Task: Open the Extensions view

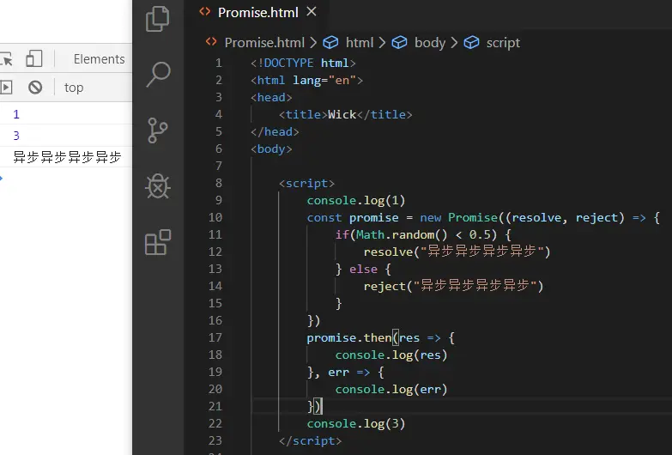Action: (158, 242)
